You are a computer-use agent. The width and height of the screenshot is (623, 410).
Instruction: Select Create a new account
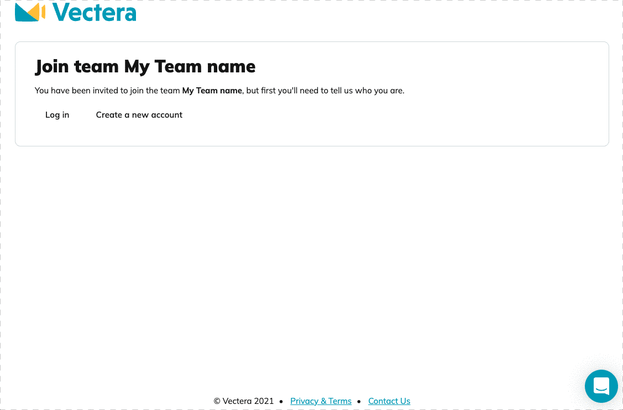click(139, 115)
